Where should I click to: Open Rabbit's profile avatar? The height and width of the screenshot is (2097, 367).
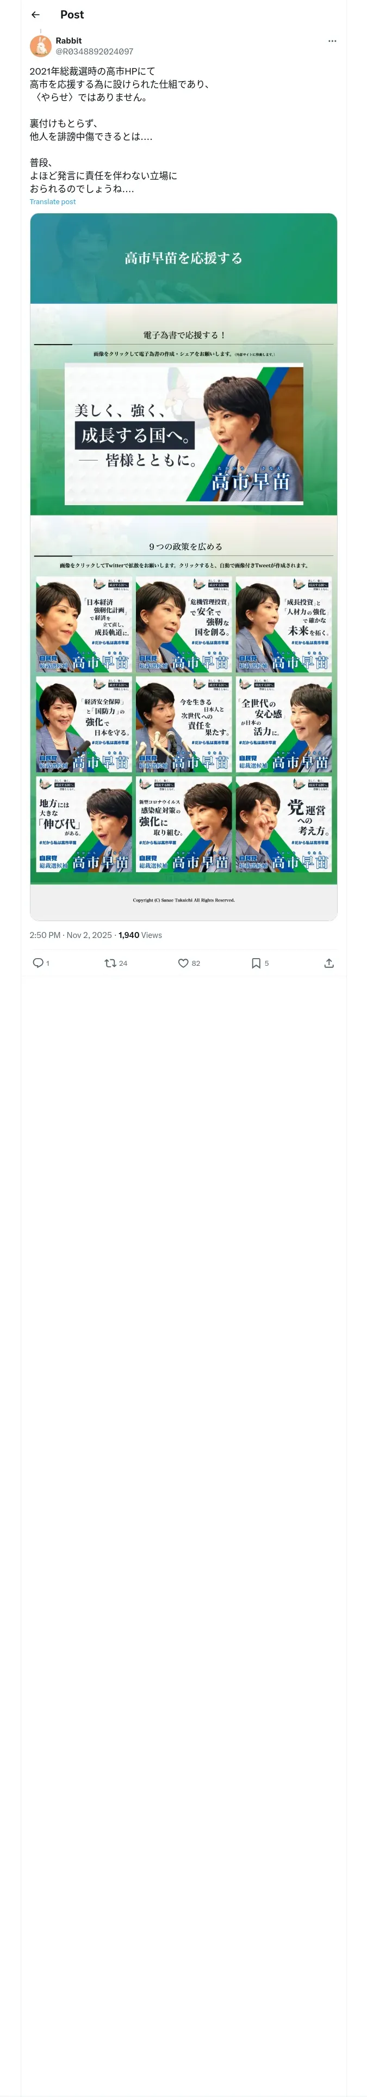click(x=41, y=46)
